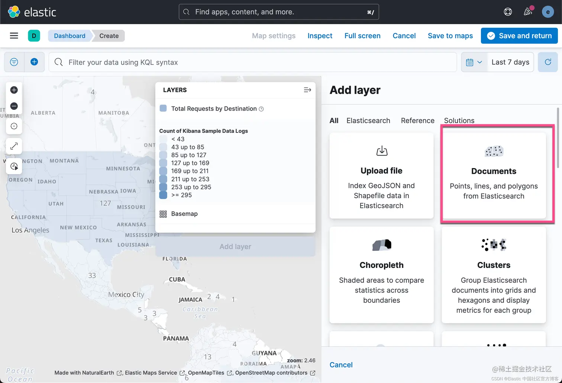Click Cancel in the top toolbar
562x383 pixels.
(x=404, y=36)
